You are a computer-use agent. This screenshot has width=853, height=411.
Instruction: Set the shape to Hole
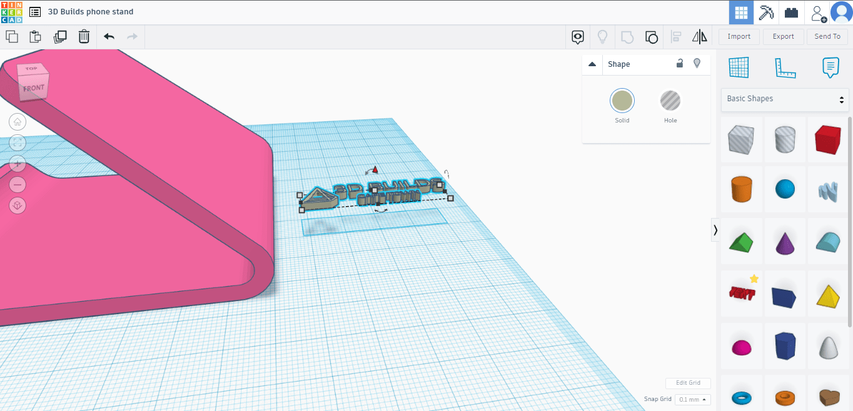pos(670,101)
